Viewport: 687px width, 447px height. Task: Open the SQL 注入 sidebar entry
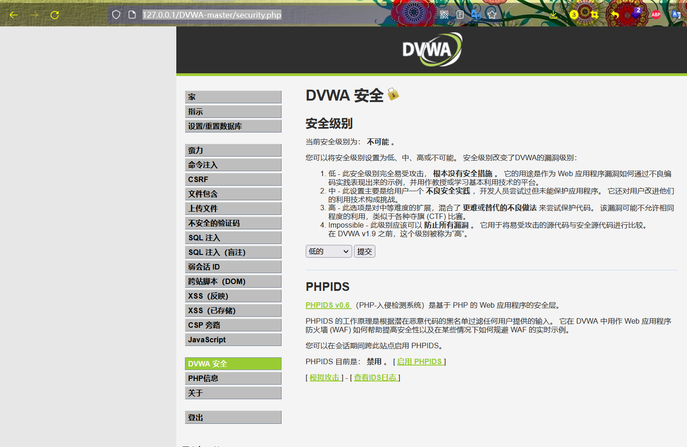233,237
